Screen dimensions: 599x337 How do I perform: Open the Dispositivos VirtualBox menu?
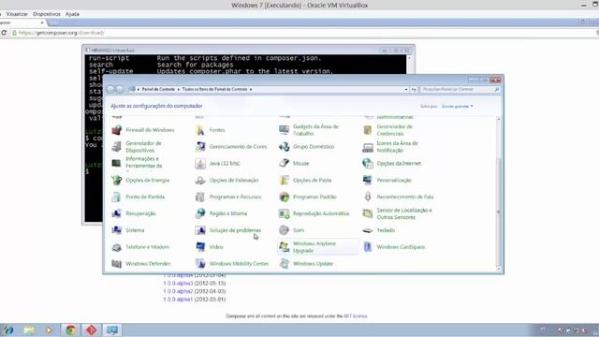tap(47, 14)
